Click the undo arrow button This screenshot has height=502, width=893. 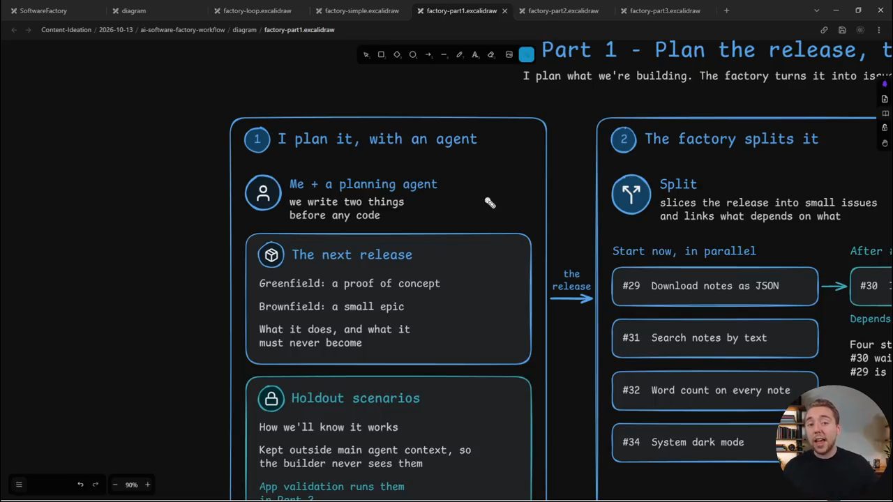(80, 485)
